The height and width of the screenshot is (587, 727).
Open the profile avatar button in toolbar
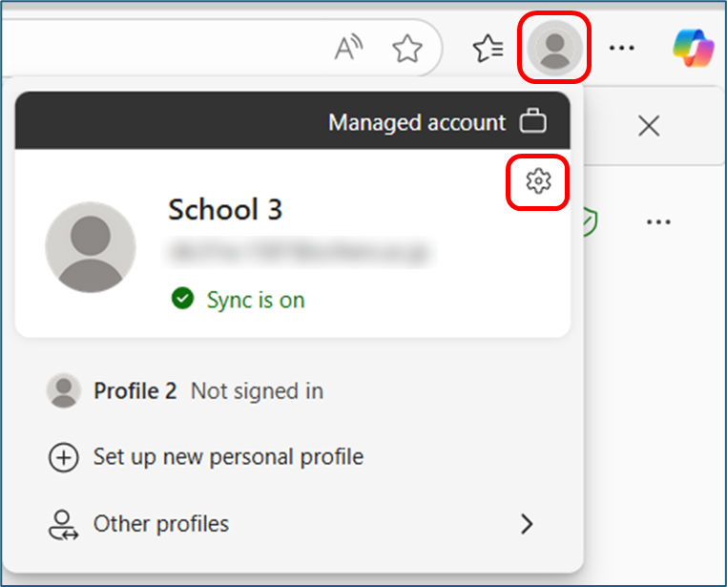tap(554, 48)
